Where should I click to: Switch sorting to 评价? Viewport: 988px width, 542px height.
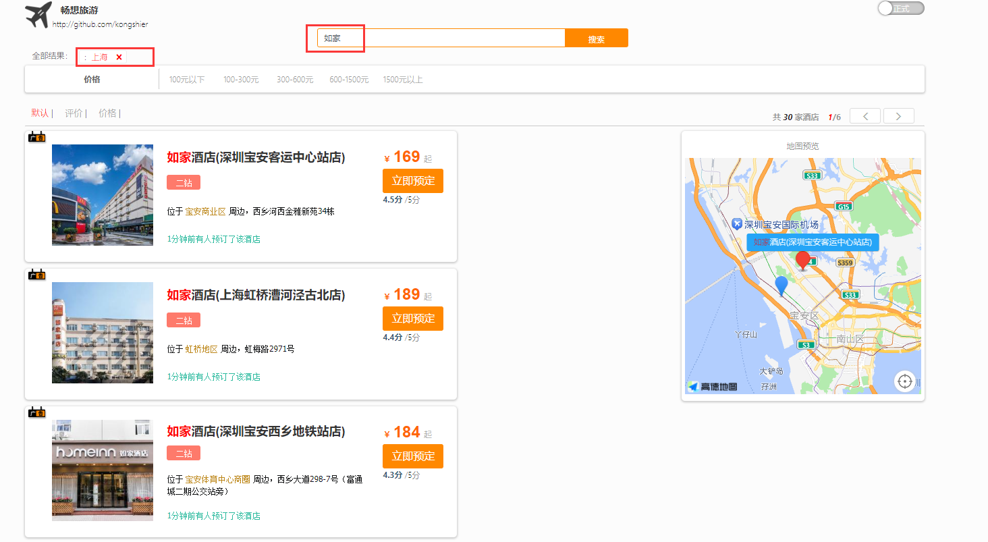(x=74, y=113)
